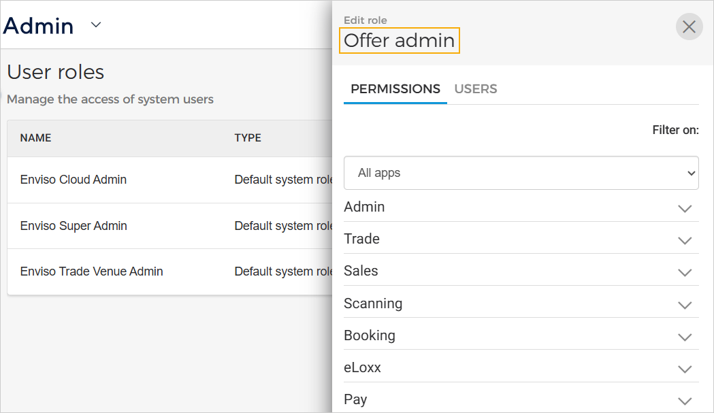Click the Booking section label
The height and width of the screenshot is (413, 714).
pos(369,335)
